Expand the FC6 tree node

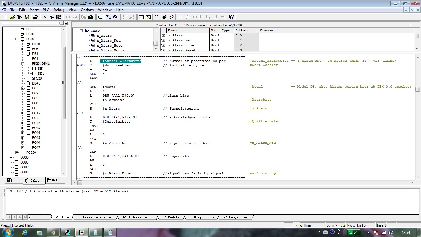[x=23, y=49]
